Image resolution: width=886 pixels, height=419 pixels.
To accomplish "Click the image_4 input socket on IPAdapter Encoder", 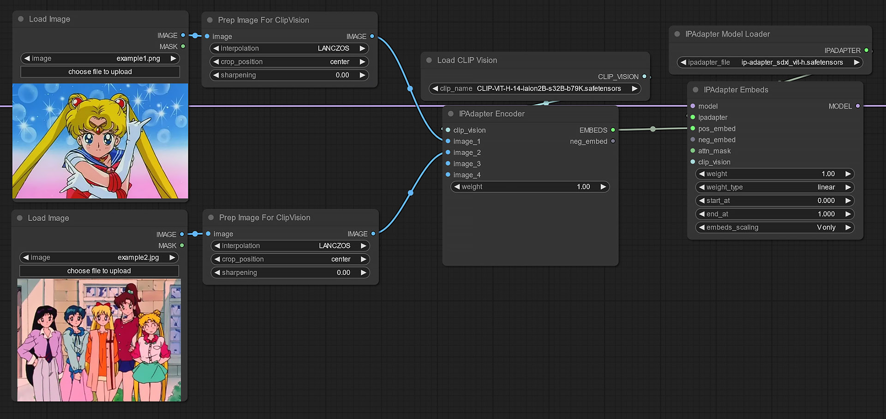I will (x=448, y=174).
